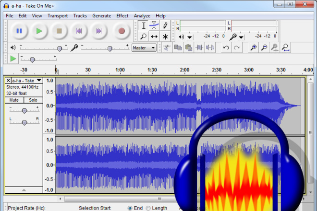Toggle the track Solo button

tap(33, 100)
